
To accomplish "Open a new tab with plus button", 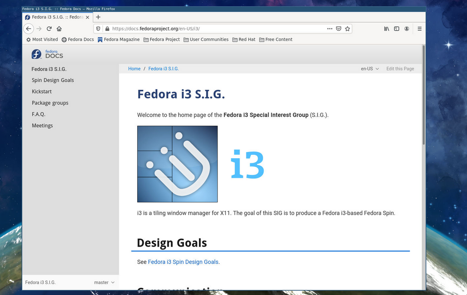I will (98, 17).
